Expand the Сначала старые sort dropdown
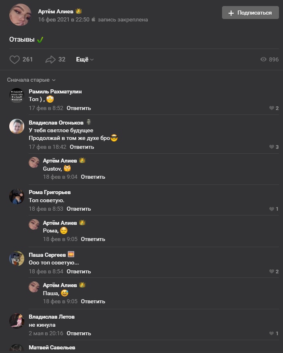 click(x=31, y=80)
